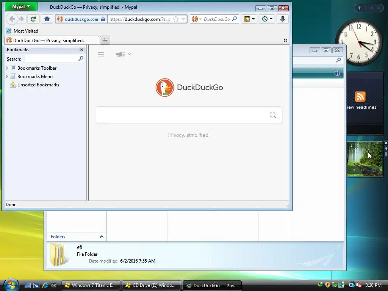Image resolution: width=388 pixels, height=291 pixels.
Task: Expand the Bookmarks Menu tree node
Action: tap(7, 77)
